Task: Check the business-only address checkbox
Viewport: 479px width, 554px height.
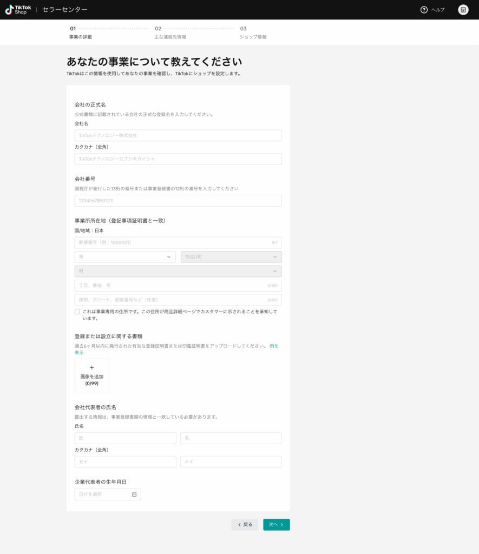Action: coord(77,312)
